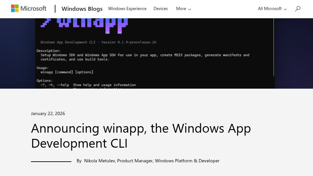The width and height of the screenshot is (313, 176).
Task: Click '--help Show help and usage information'
Action: (96, 85)
